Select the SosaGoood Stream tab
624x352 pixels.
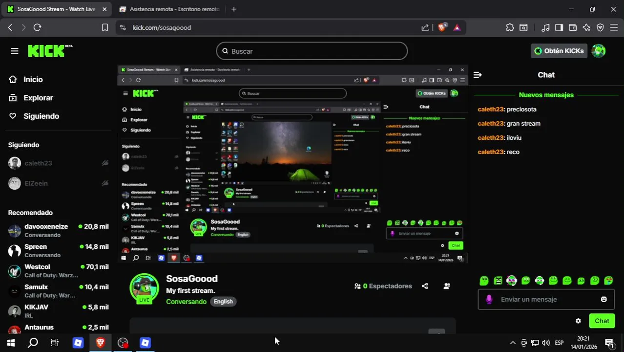(x=56, y=9)
